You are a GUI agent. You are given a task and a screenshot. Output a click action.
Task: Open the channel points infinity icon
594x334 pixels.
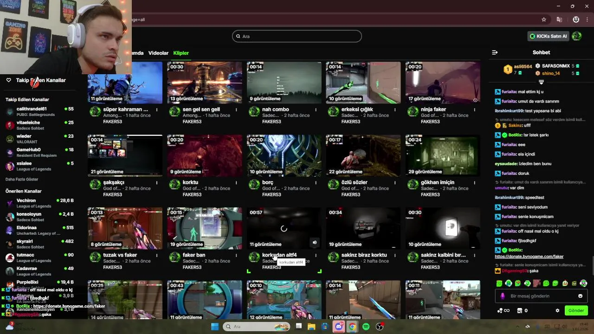coord(503,310)
